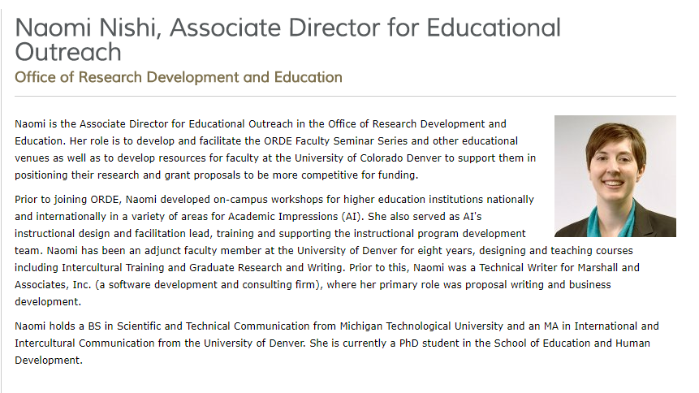Click the word "Outreach" in the page heading
This screenshot has height=393, width=699.
(68, 53)
